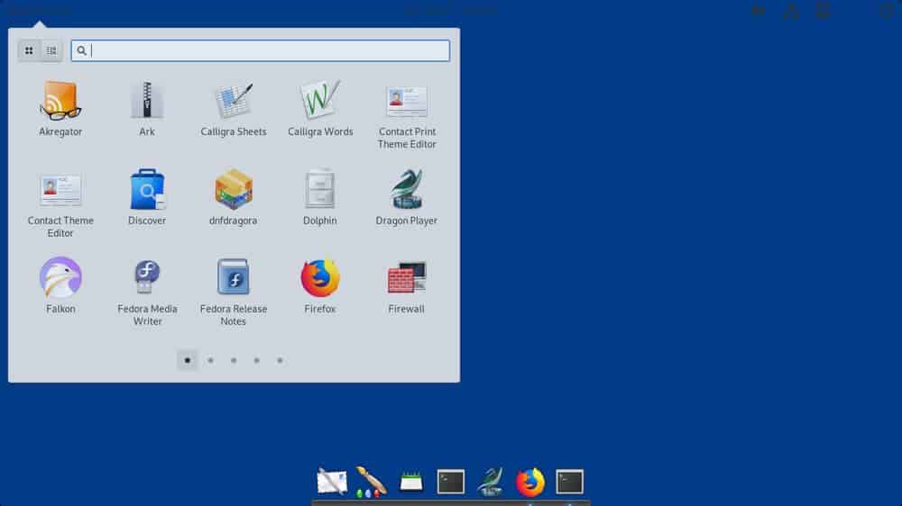Viewport: 902px width, 506px height.
Task: Click the "dnfdragora" label
Action: [234, 221]
